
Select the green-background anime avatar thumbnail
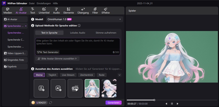(x=92, y=88)
